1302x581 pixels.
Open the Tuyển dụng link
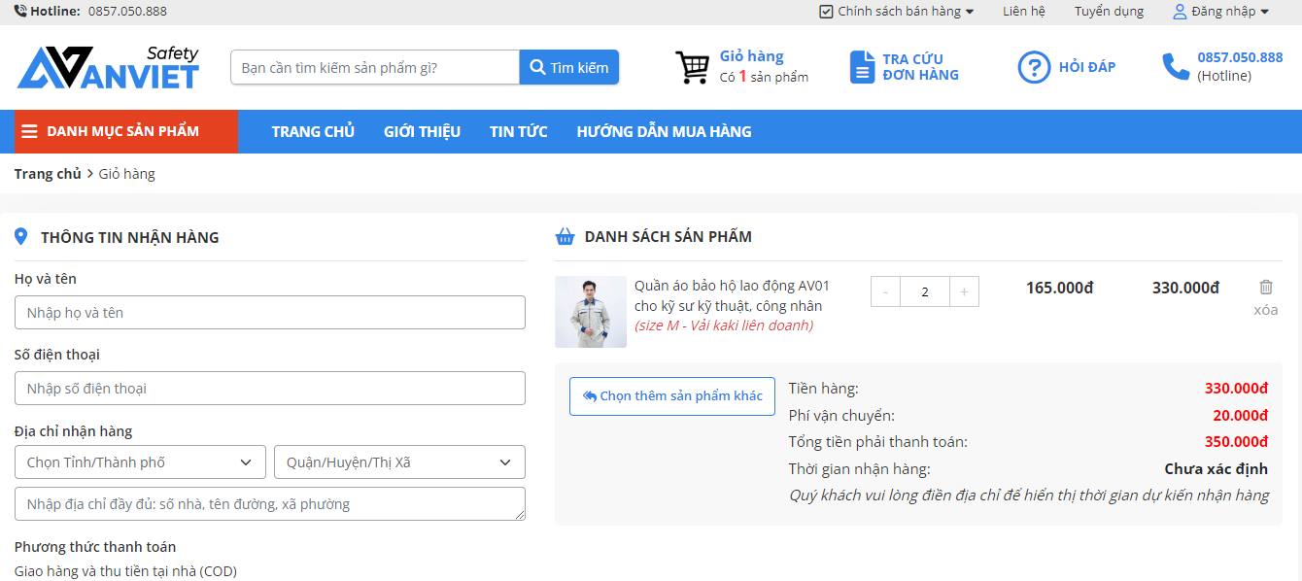pos(1109,12)
